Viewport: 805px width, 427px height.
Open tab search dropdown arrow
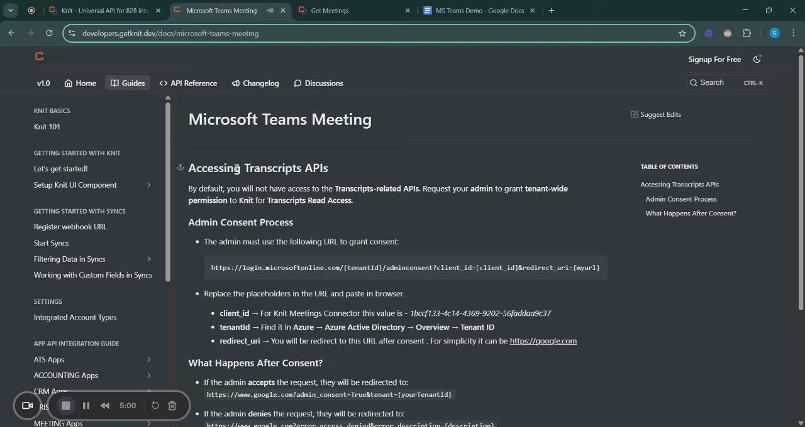click(11, 11)
